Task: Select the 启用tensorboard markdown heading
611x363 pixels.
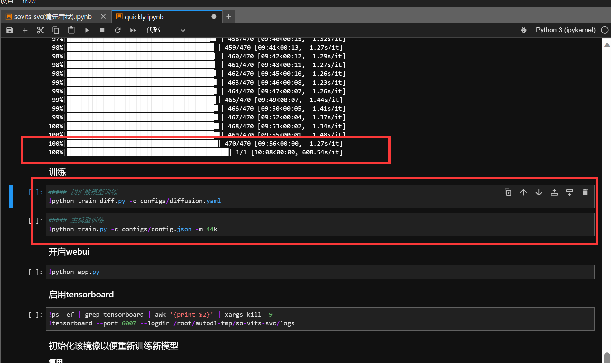Action: point(81,295)
